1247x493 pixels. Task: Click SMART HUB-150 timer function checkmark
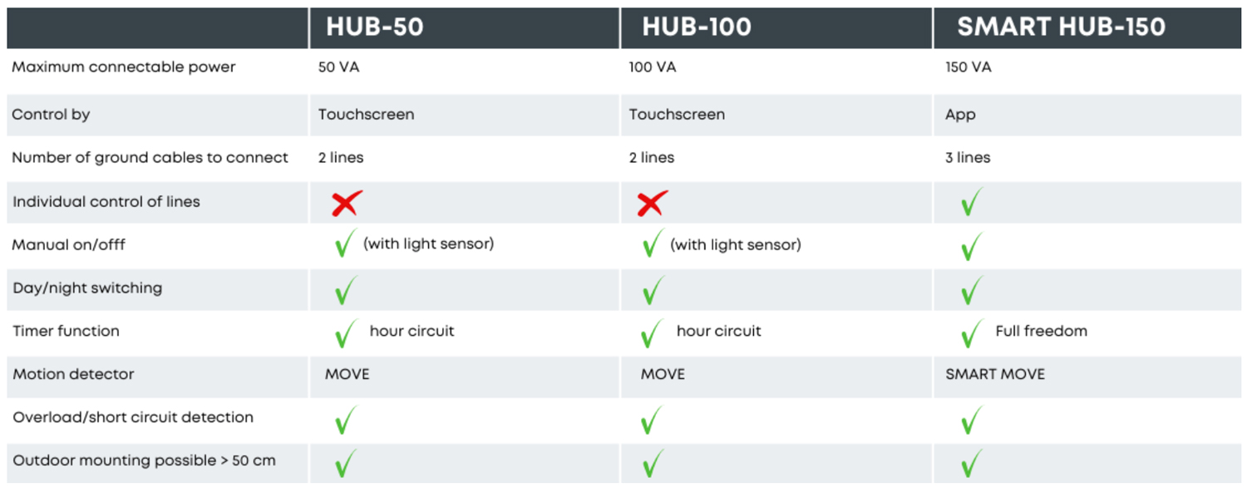tap(970, 333)
